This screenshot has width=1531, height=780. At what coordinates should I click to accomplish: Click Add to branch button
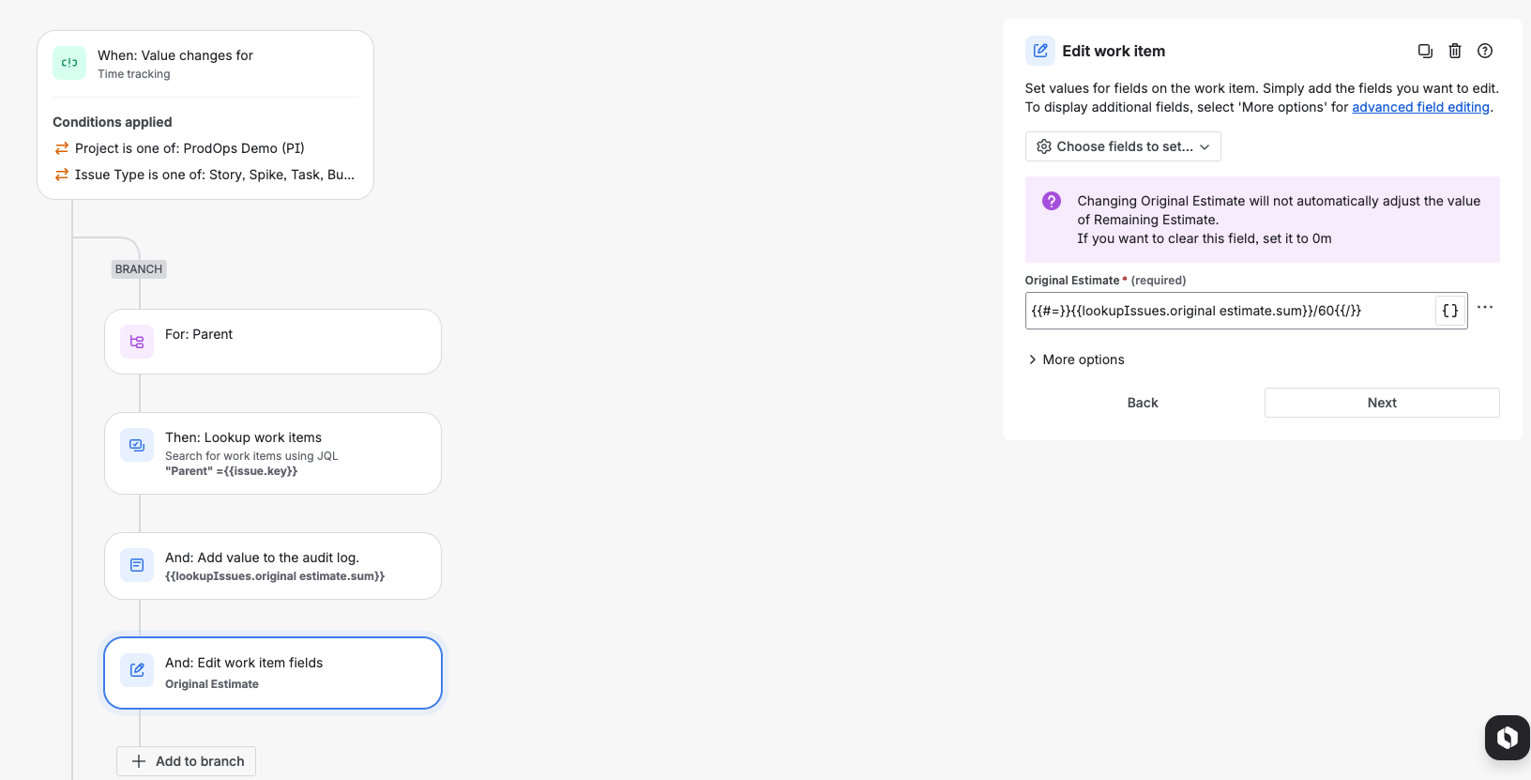tap(186, 761)
